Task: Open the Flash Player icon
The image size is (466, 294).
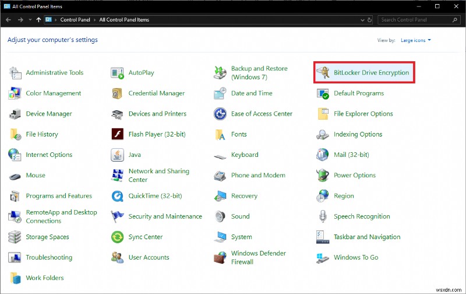Action: (118, 134)
